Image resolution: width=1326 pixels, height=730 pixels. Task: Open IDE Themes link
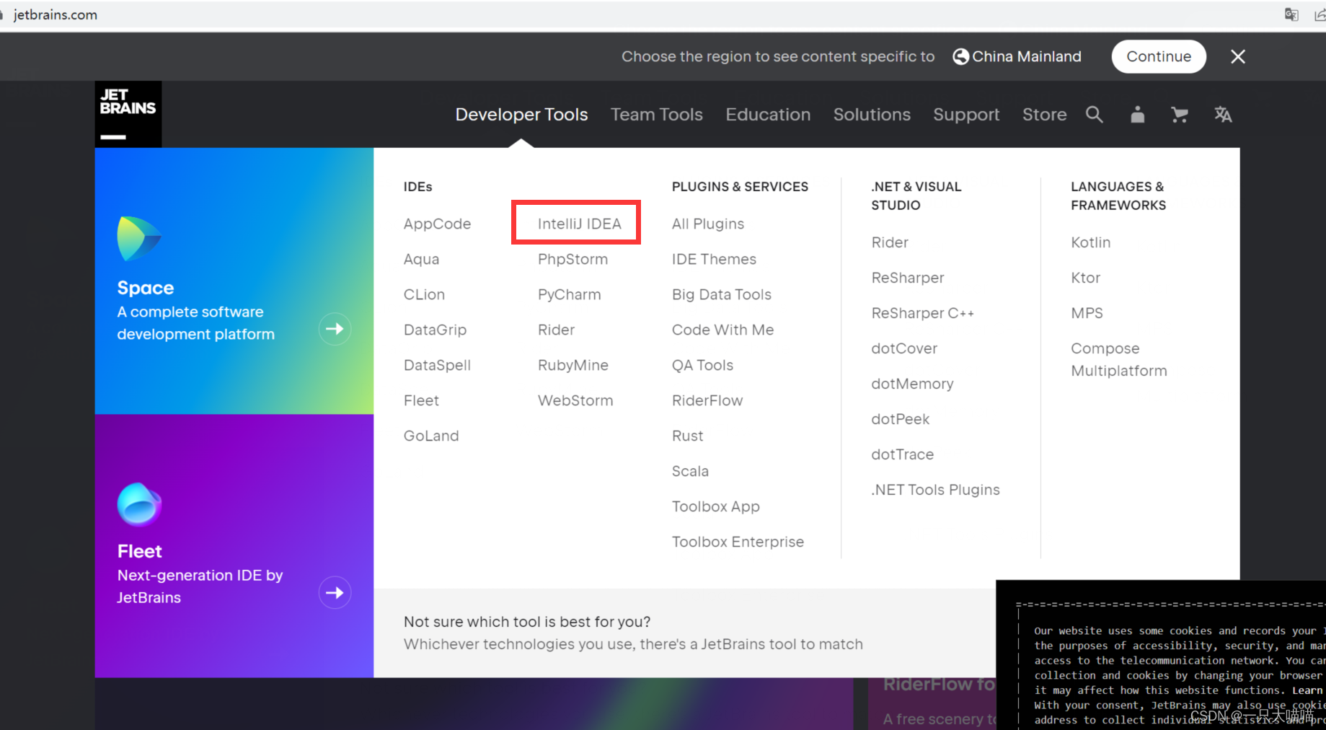pyautogui.click(x=714, y=259)
